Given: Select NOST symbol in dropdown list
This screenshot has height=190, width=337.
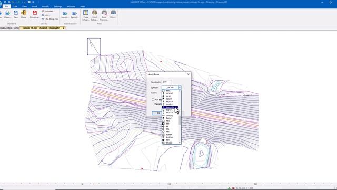Looking at the screenshot, I should click(x=170, y=96).
